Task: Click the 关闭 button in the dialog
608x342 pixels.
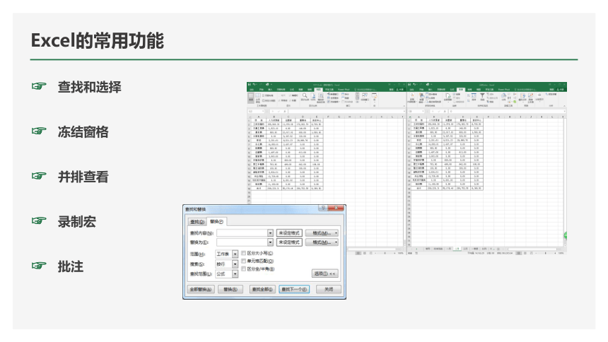Action: click(329, 289)
